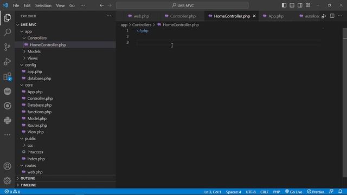
Task: Open the File menu
Action: 16,5
